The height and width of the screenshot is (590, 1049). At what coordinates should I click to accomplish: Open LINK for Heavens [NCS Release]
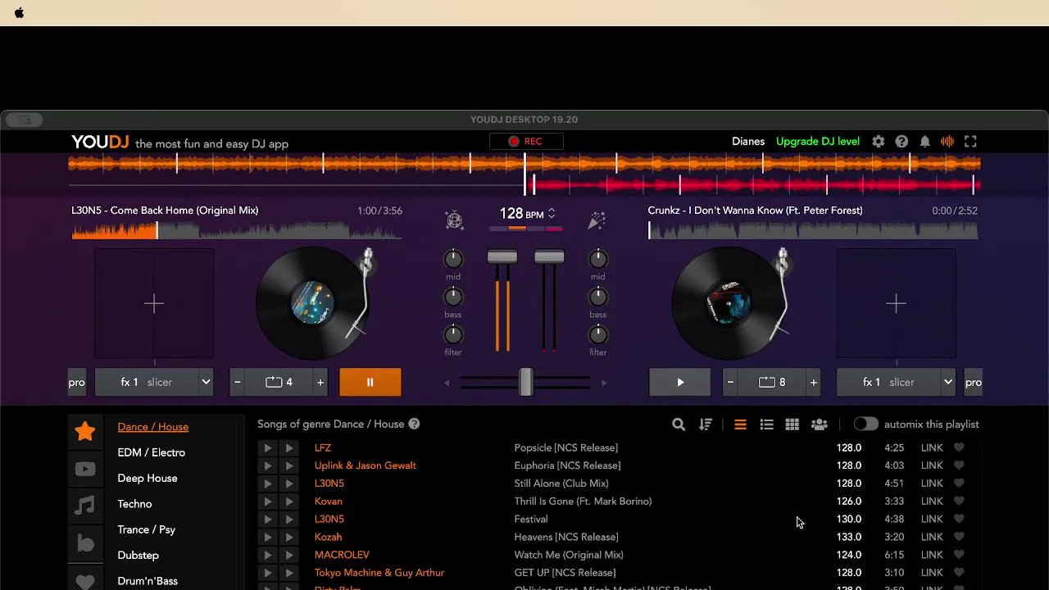pyautogui.click(x=932, y=537)
